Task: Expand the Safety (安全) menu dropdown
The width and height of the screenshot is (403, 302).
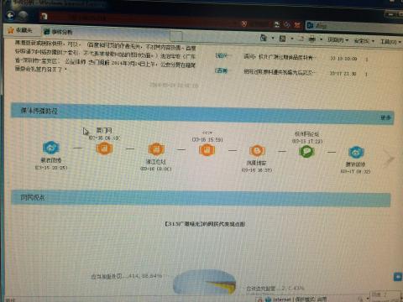Action: (364, 41)
